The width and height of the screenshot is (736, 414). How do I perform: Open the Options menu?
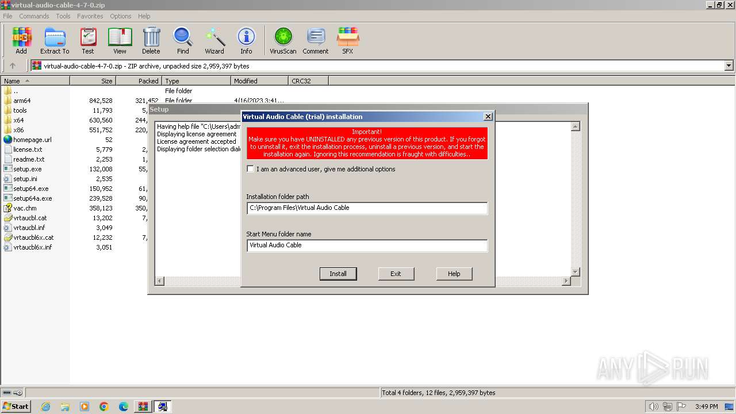coord(121,16)
